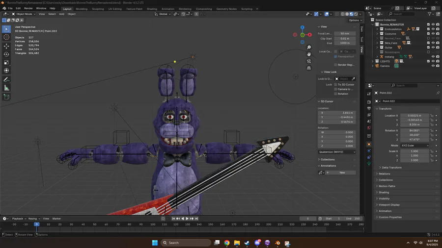Viewport: 442px width, 248px height.
Task: Toggle Passepartout checkbox
Action: point(335,56)
